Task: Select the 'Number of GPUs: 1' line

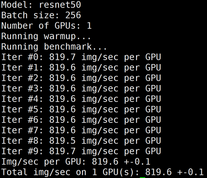Action: pos(46,26)
